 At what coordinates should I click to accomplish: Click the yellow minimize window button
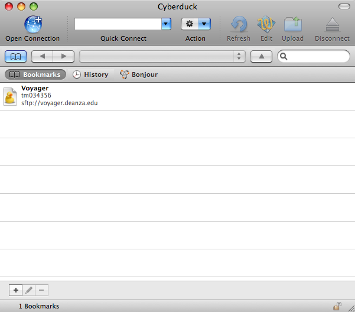[21, 6]
